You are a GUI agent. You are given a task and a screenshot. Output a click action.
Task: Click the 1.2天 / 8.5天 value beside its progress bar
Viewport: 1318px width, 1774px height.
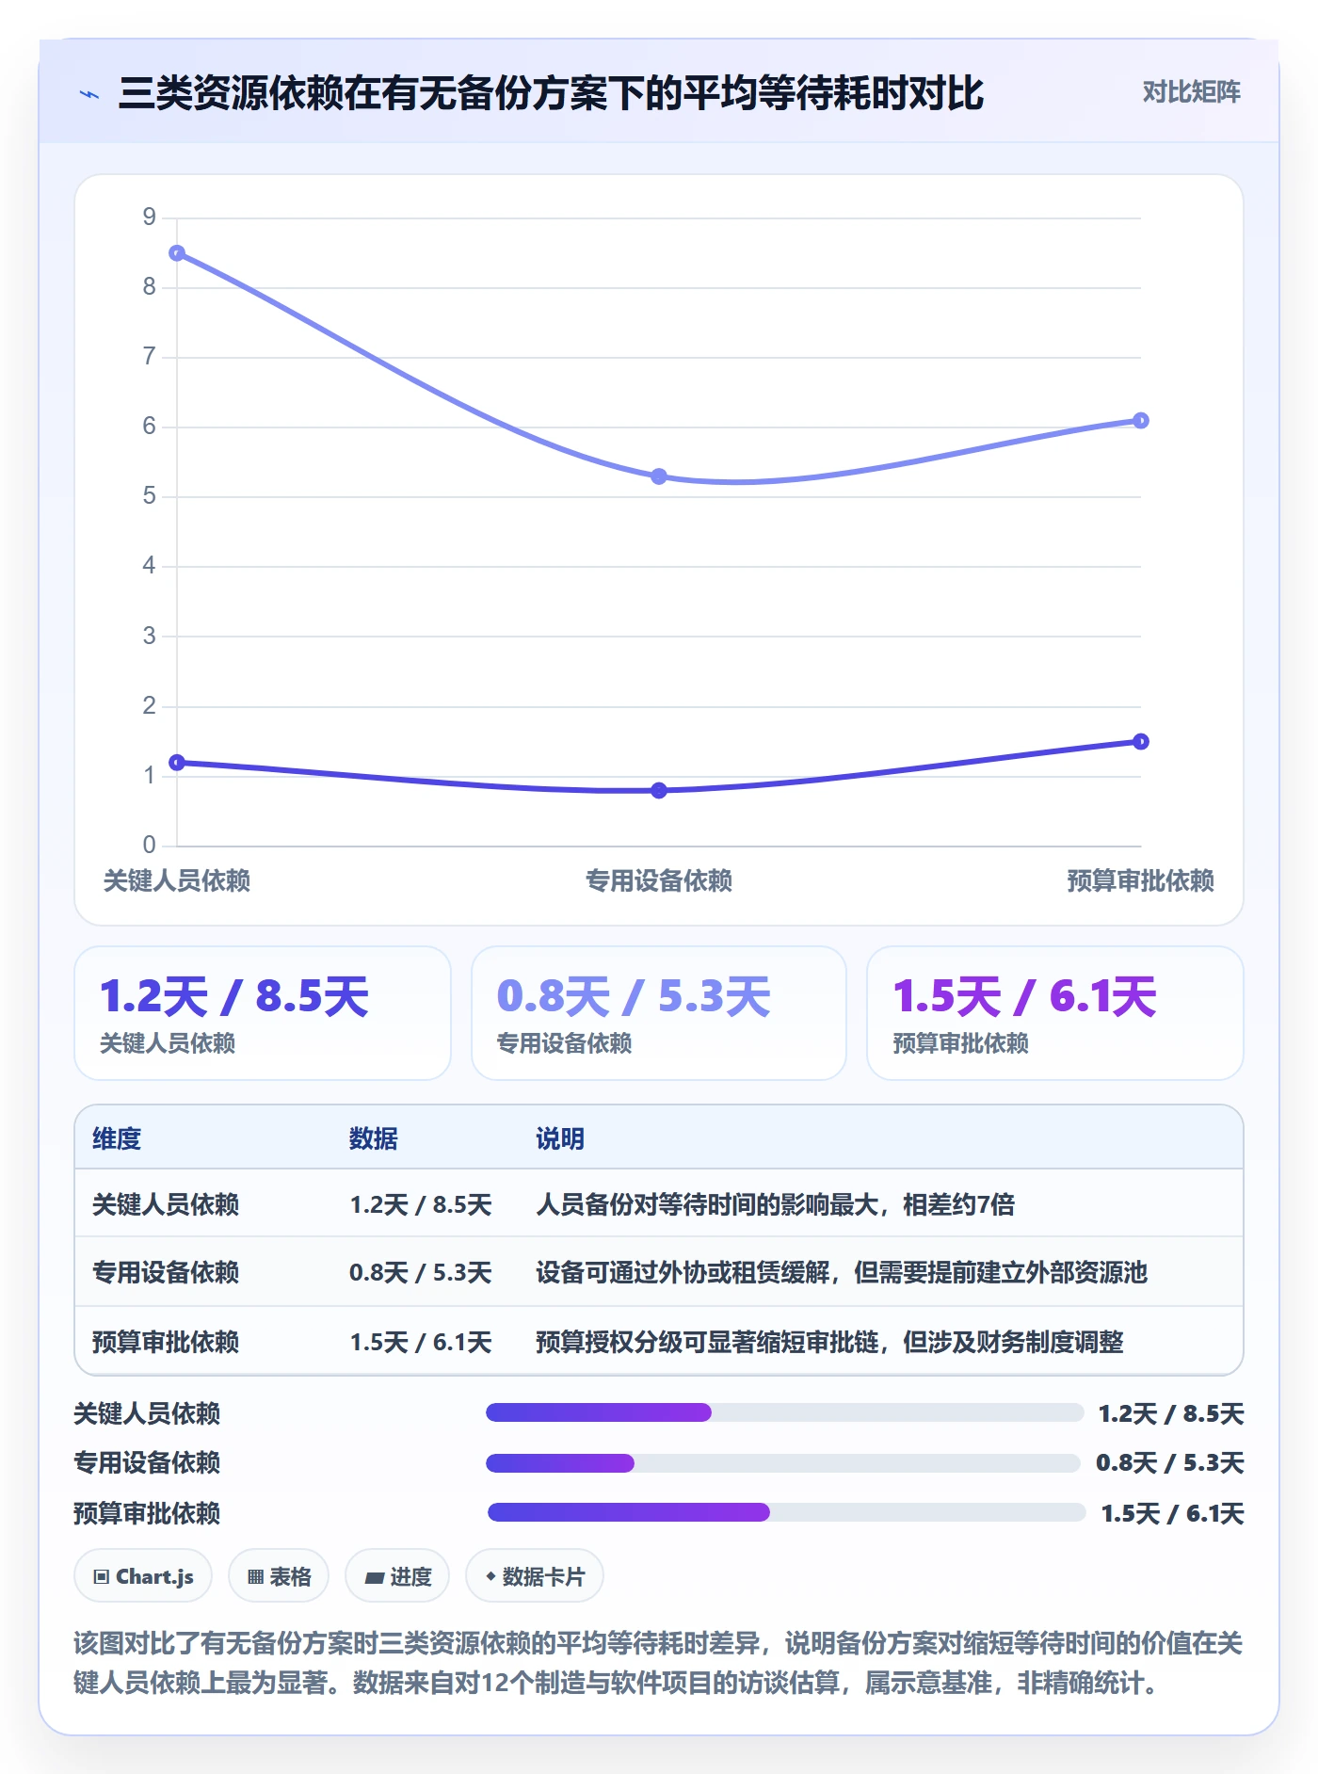(x=1171, y=1413)
